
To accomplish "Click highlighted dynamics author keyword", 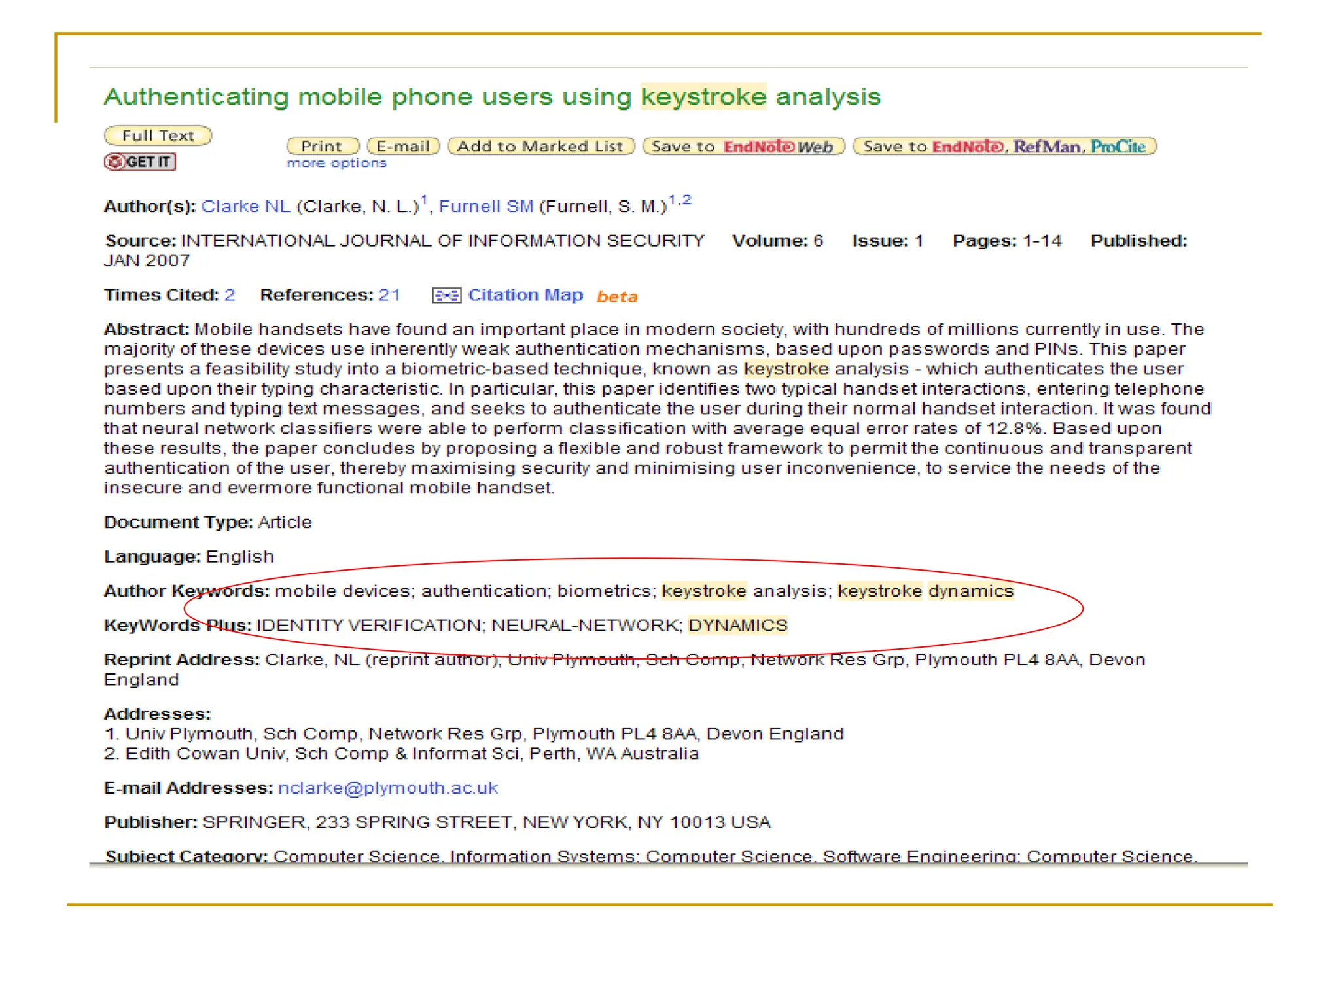I will click(971, 591).
